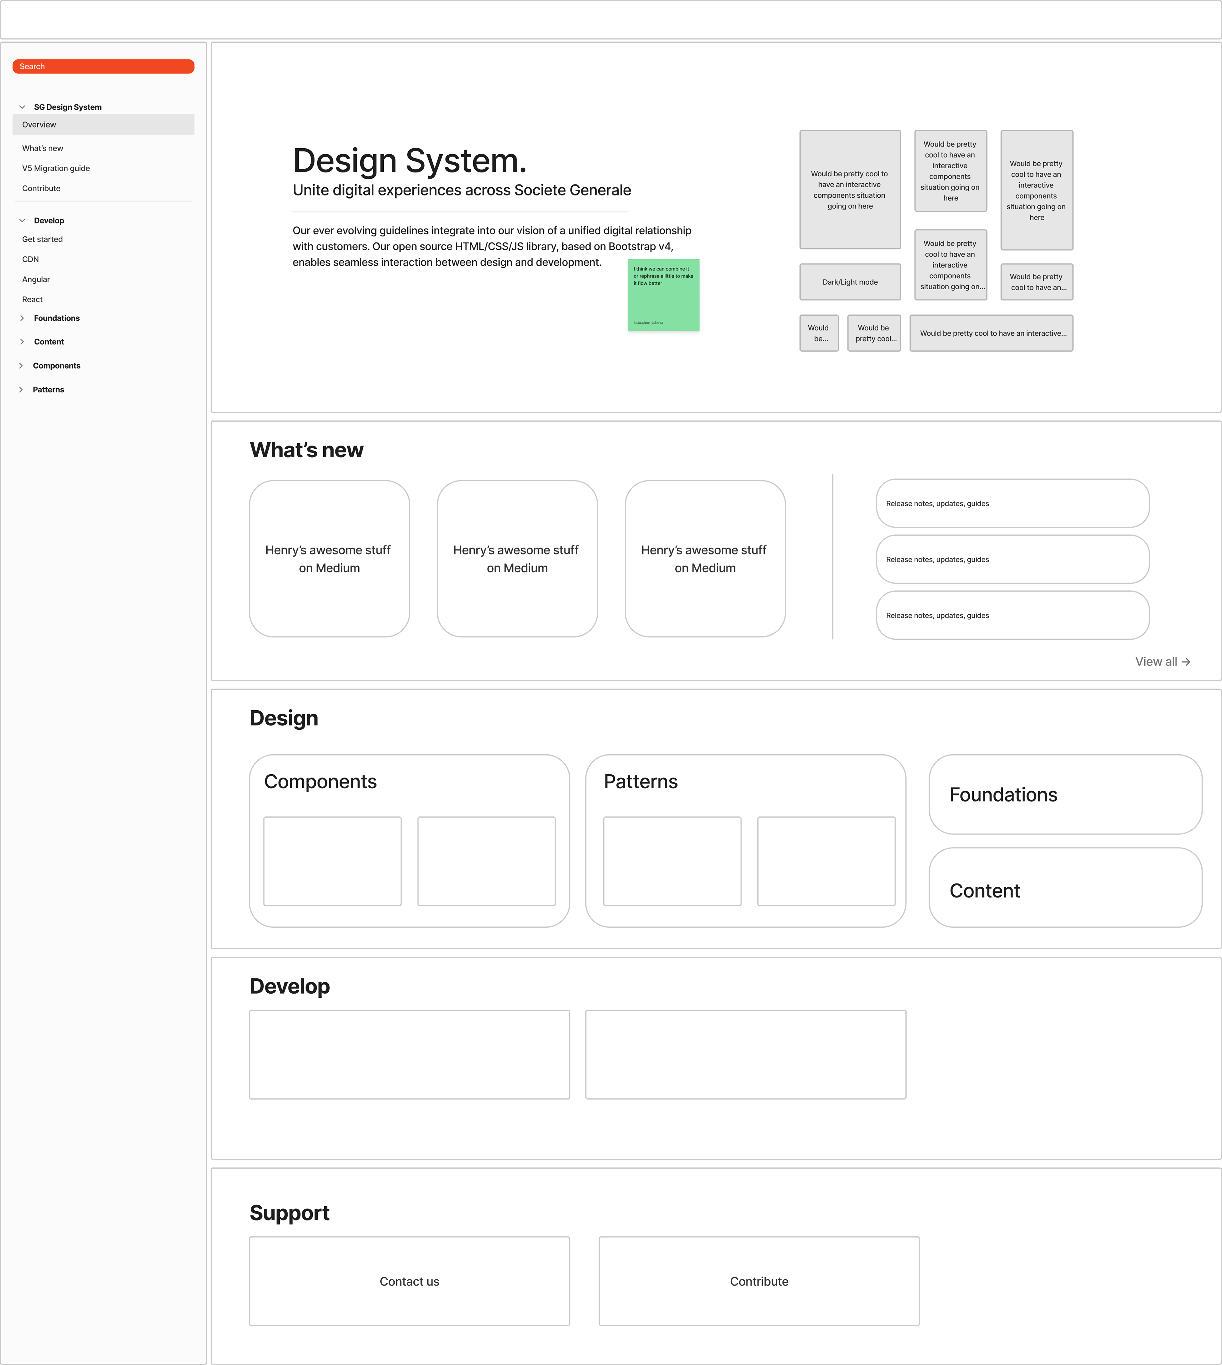Click the 'situation going on...' truncated tile
The width and height of the screenshot is (1222, 1365).
951,264
